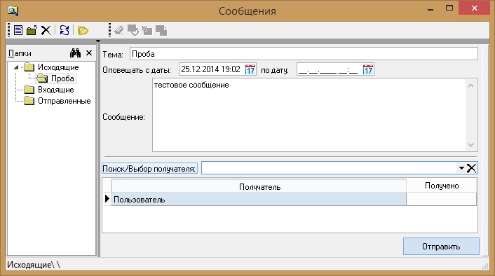
Task: Click message scrollbar up arrow
Action: point(470,85)
